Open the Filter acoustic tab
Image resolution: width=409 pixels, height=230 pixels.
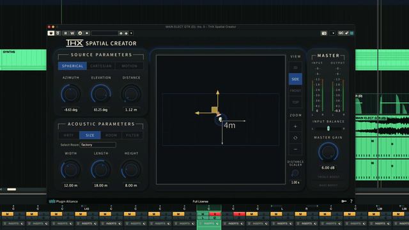[132, 135]
